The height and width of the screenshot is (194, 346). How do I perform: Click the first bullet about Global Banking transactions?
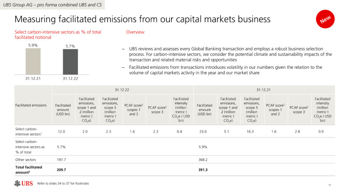[x=230, y=54]
